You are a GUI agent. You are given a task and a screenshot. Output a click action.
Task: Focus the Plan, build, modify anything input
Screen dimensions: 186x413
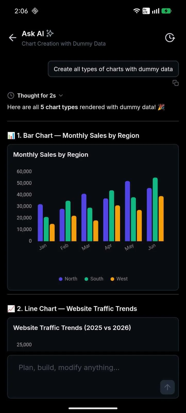(93, 377)
